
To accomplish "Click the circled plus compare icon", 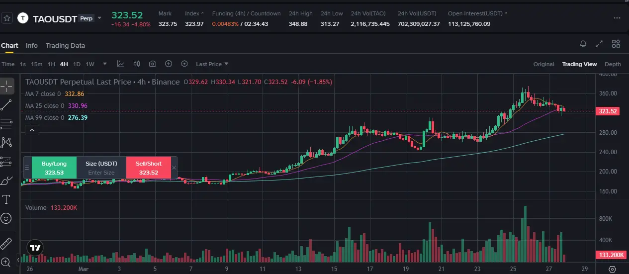I will click(169, 64).
